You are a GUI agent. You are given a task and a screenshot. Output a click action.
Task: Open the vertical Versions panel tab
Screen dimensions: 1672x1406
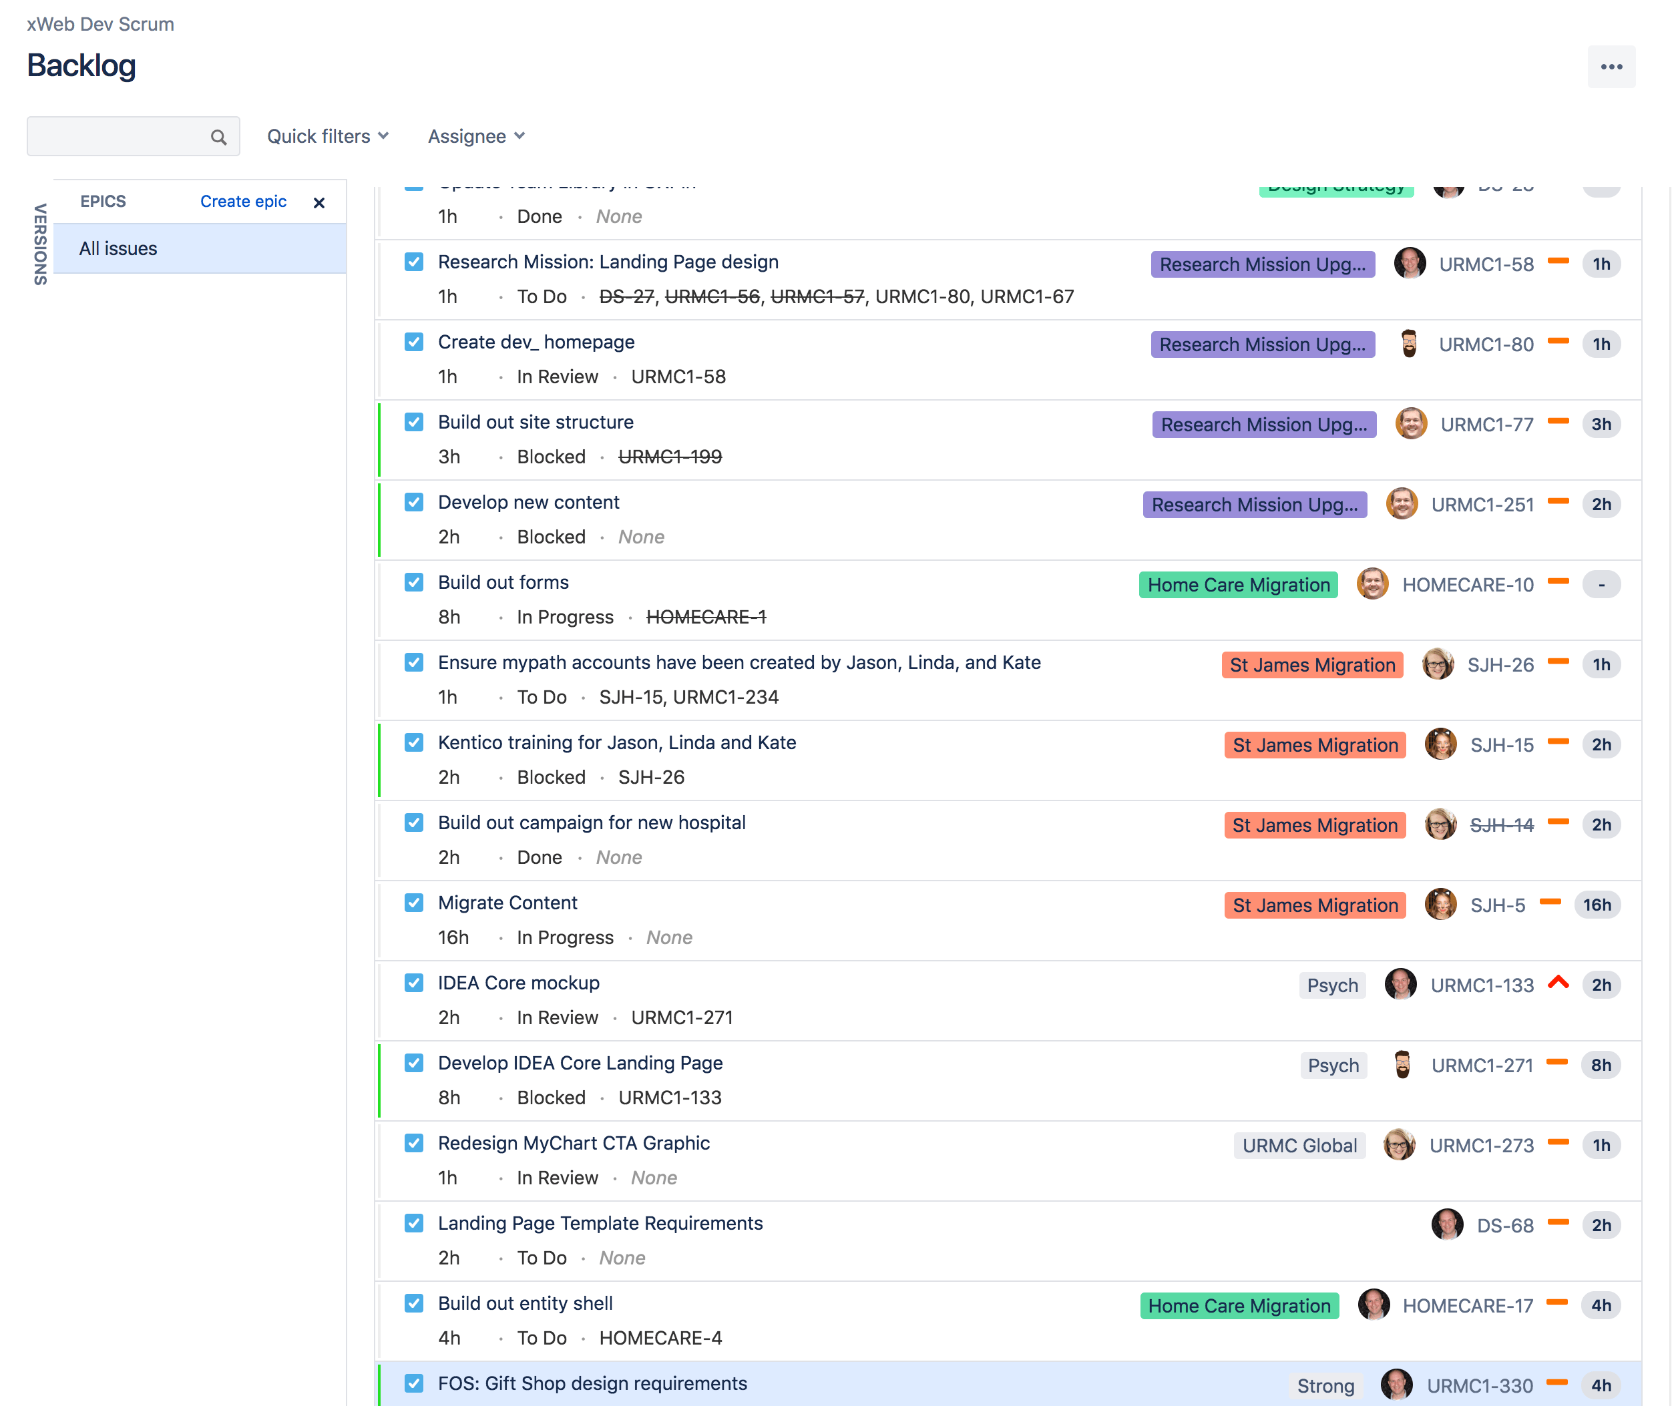click(40, 244)
